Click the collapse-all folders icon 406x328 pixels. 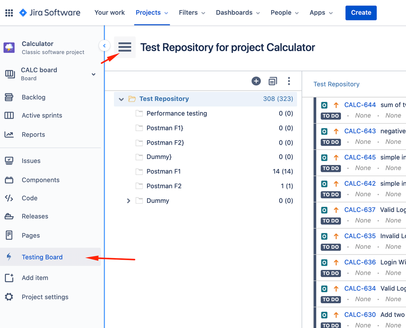click(273, 81)
